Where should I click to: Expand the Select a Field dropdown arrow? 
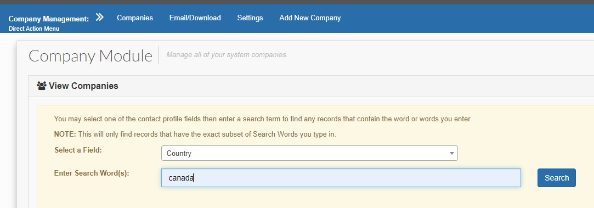click(451, 154)
